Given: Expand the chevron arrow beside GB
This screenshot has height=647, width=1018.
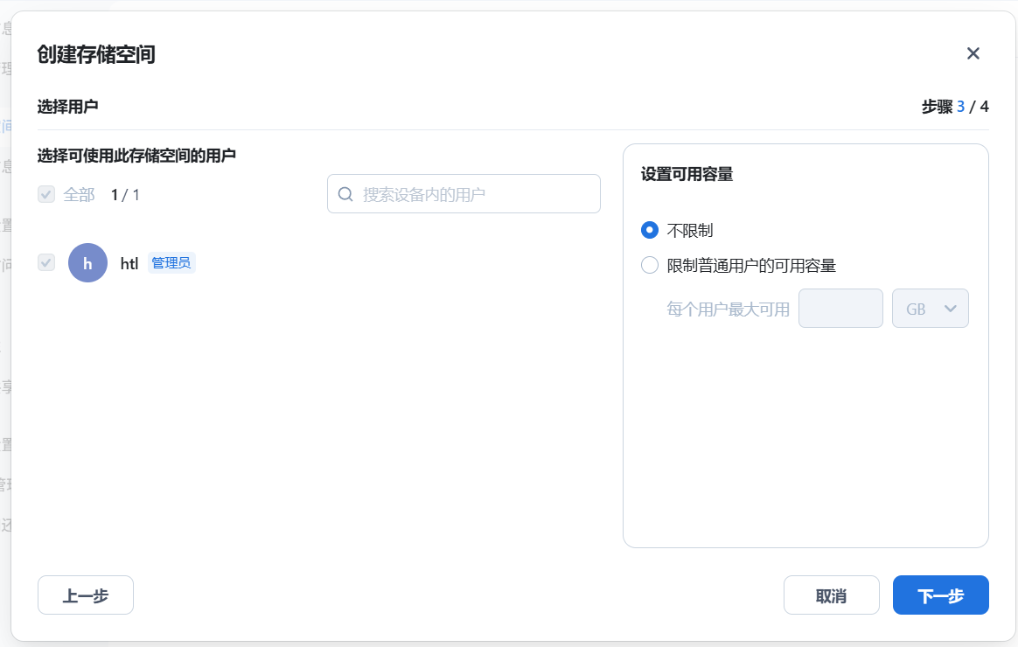Looking at the screenshot, I should [952, 309].
